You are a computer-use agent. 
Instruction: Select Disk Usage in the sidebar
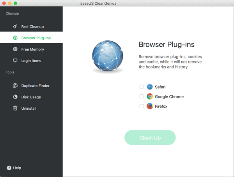coord(31,97)
